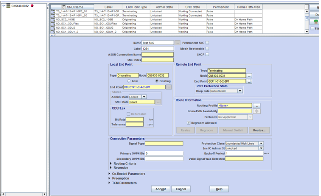Click the Routes... button
This screenshot has height=196, width=321.
[259, 130]
